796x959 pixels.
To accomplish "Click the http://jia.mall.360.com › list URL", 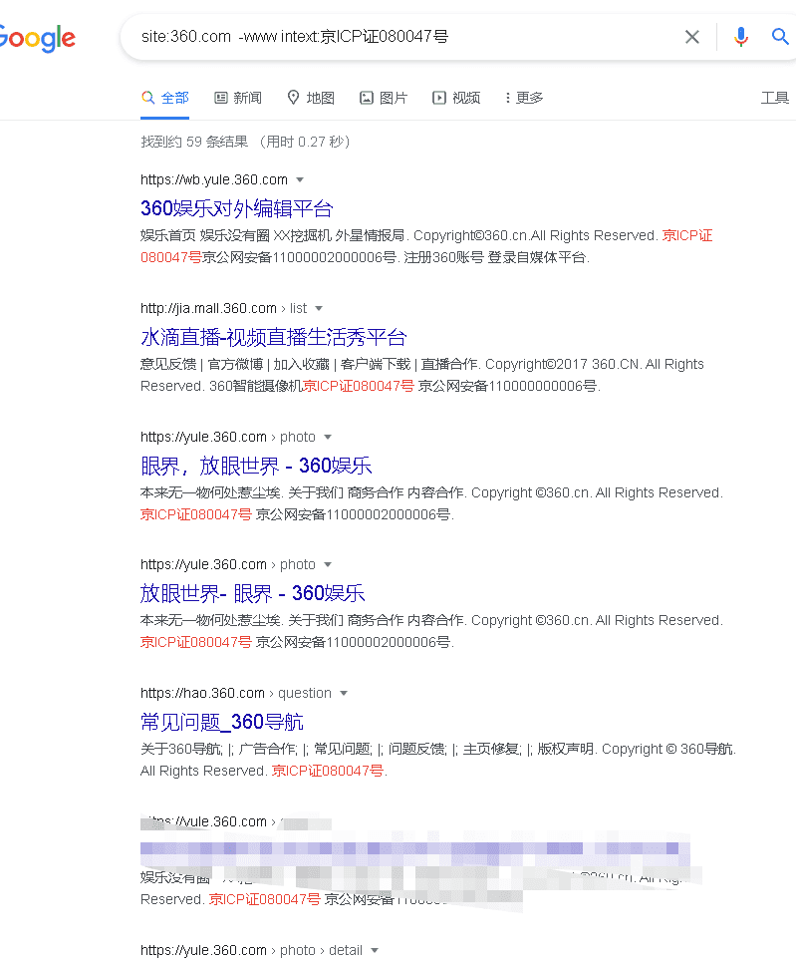I will coord(224,308).
